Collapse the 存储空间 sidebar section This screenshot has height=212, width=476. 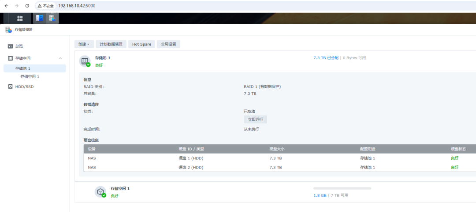60,58
